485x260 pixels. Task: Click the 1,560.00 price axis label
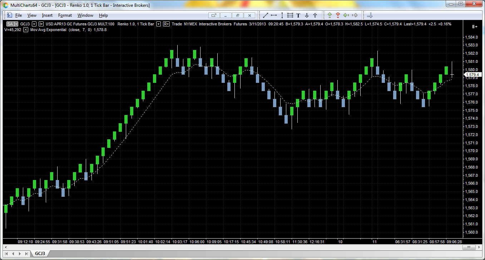click(471, 232)
